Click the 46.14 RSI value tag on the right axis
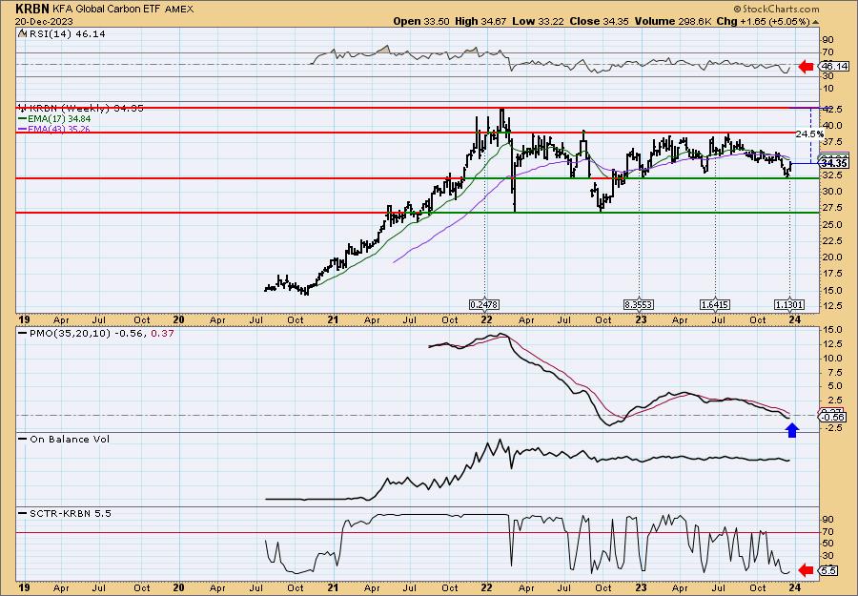 pos(832,66)
